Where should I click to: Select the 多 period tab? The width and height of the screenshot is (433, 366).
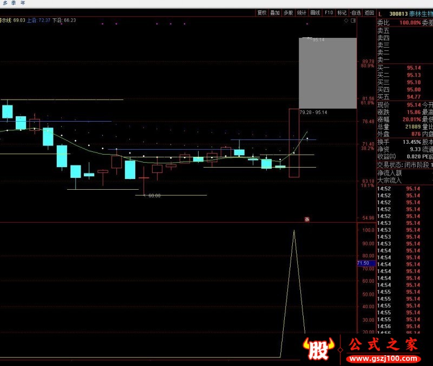[5, 3]
